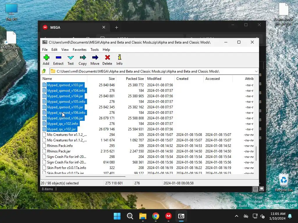Viewport: 298px width, 223px height.
Task: Click the Test toolbar icon
Action: click(x=70, y=57)
